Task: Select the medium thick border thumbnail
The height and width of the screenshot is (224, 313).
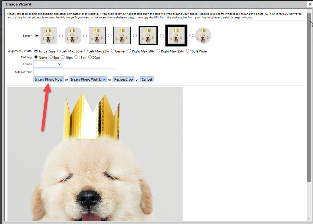Action: (148, 35)
